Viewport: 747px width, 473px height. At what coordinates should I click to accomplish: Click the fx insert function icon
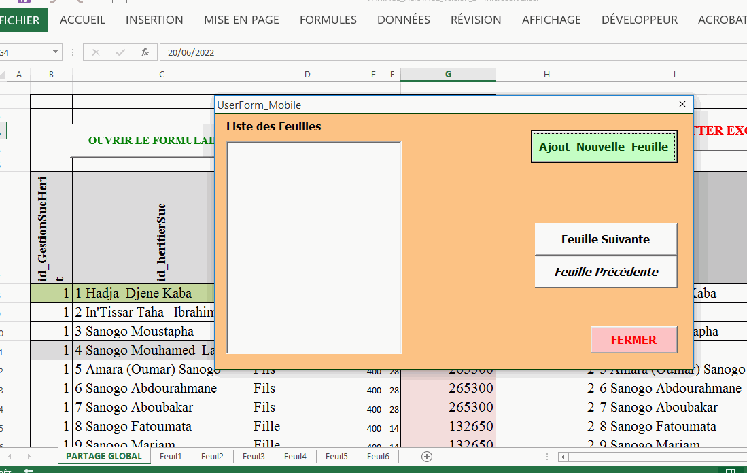[x=144, y=52]
